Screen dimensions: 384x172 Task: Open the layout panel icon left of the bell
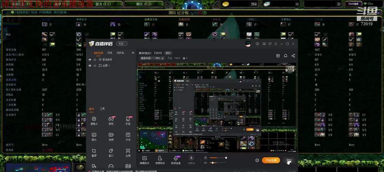[x=278, y=56]
